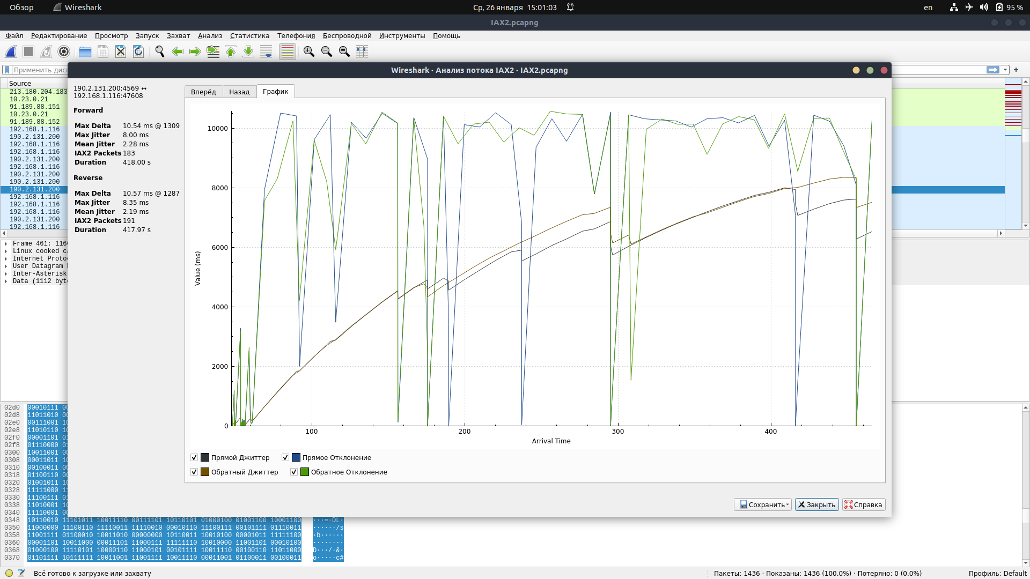Click the Справка button

pos(863,504)
